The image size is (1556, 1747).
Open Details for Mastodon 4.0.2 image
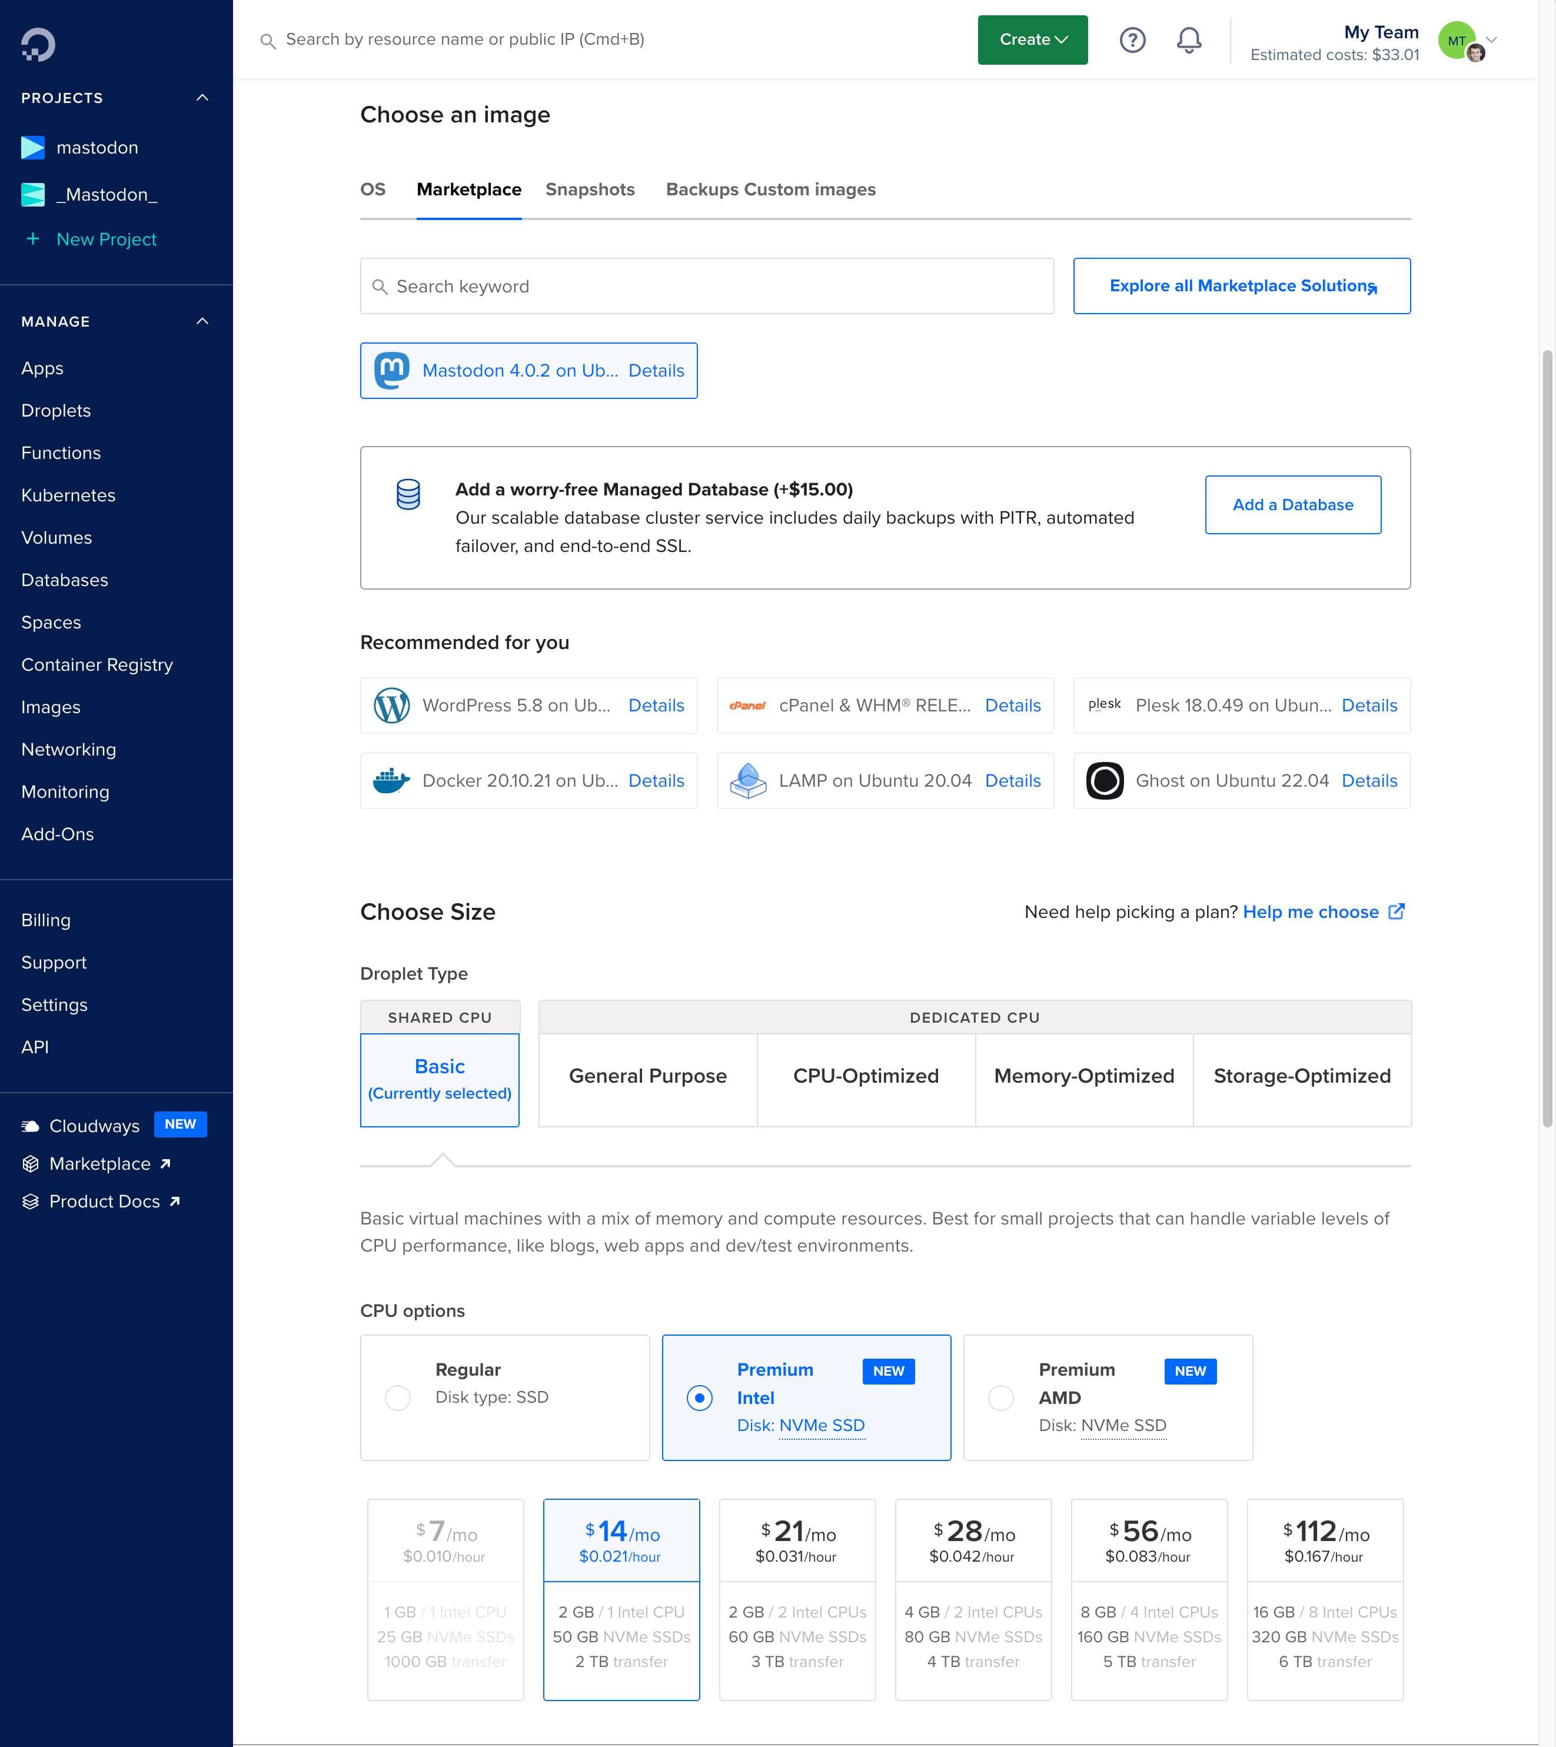[657, 370]
